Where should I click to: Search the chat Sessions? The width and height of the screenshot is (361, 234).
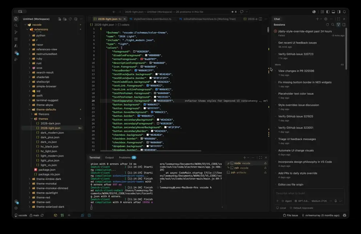333,25
